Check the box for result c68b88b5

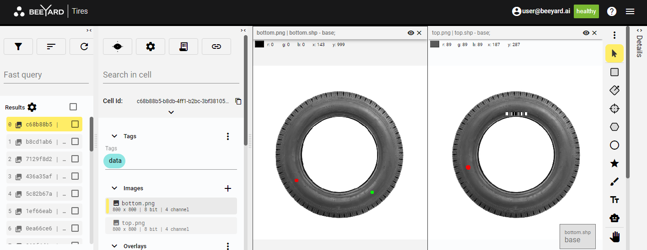pyautogui.click(x=75, y=124)
